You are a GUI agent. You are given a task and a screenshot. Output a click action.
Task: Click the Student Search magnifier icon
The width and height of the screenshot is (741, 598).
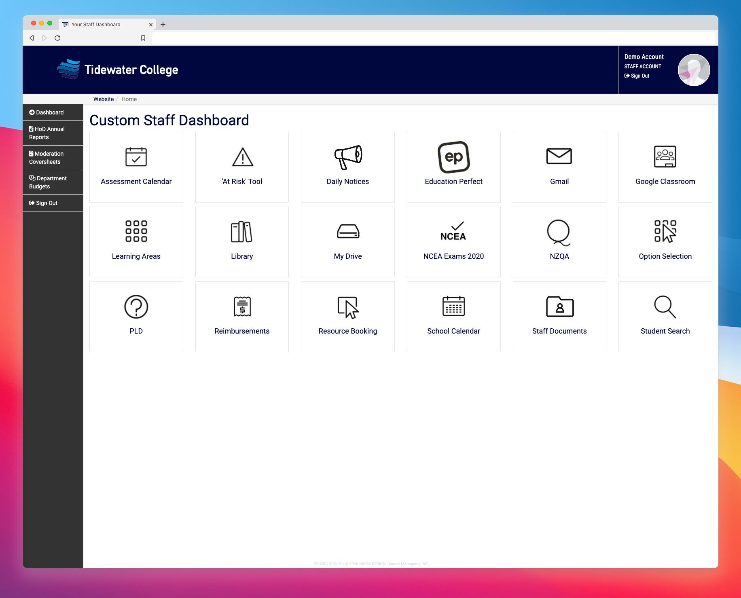[665, 306]
